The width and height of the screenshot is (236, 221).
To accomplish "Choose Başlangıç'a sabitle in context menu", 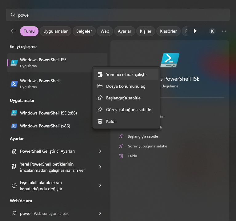I will tap(126, 98).
